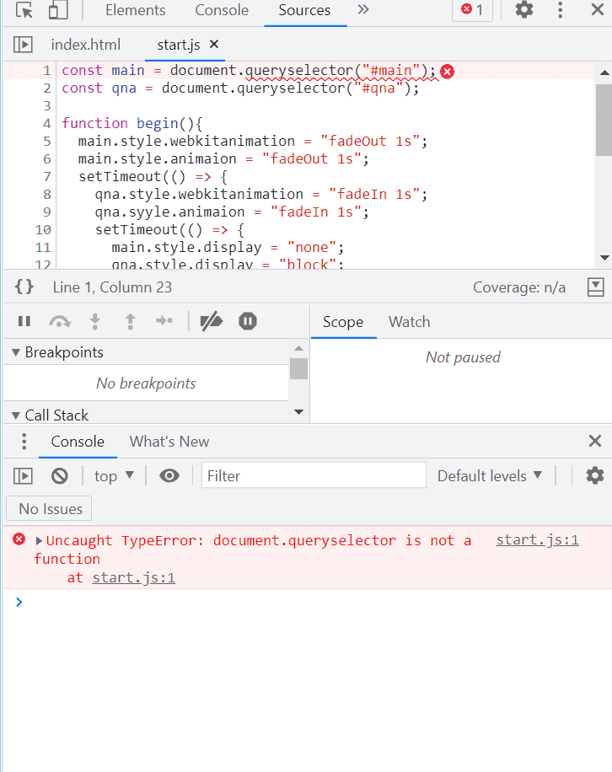
Task: Open the start.js:1 link in stack trace
Action: pyautogui.click(x=133, y=577)
